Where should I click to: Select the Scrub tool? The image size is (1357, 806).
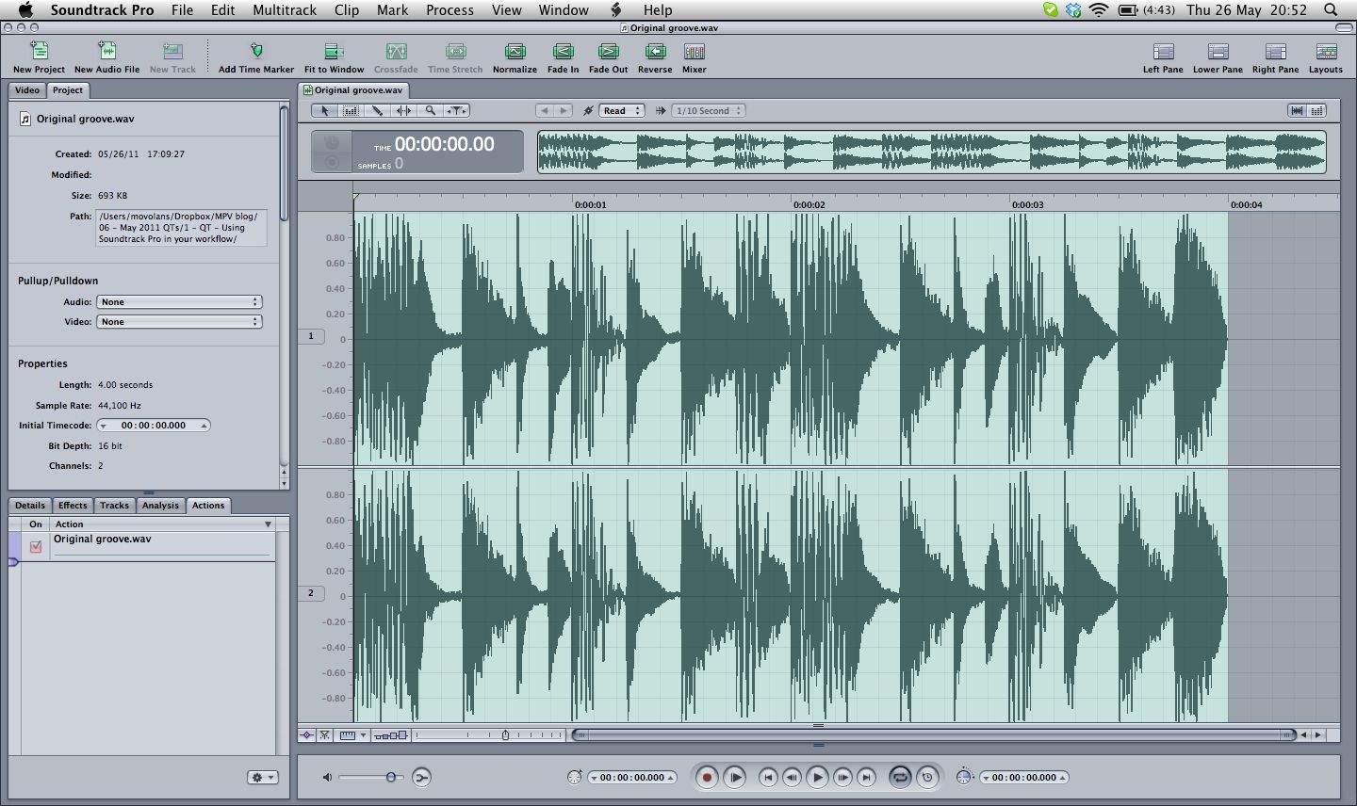point(456,110)
